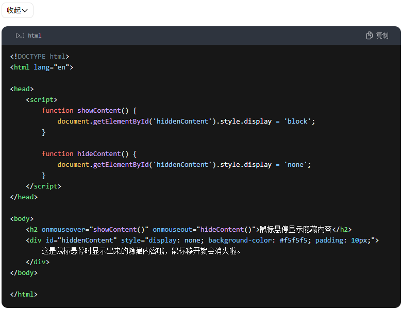Collapse the section with 收起 chevron arrow
Viewport: 402px width, 310px height.
coord(25,10)
